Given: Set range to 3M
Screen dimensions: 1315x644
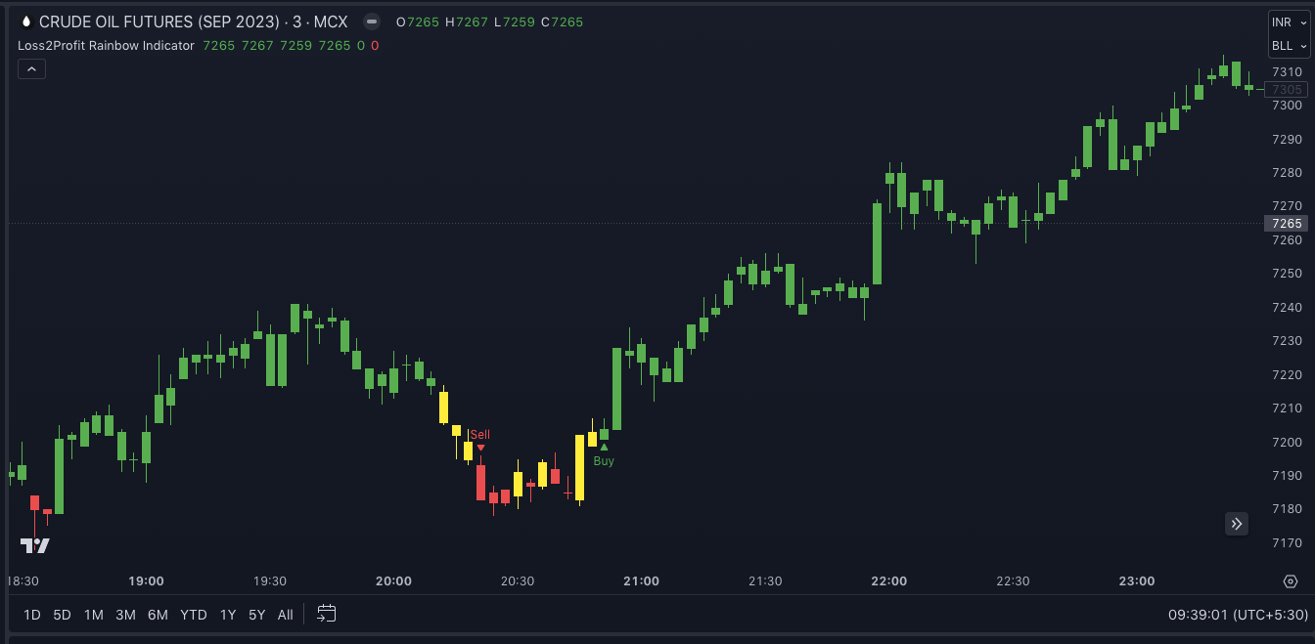Looking at the screenshot, I should (x=125, y=615).
